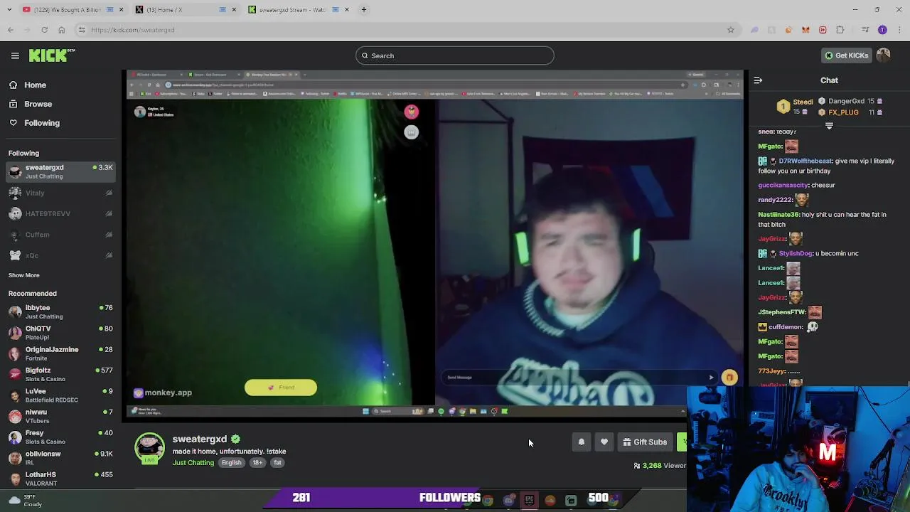Open recommended channel LuVee
Viewport: 910px width, 512px height.
(x=60, y=395)
